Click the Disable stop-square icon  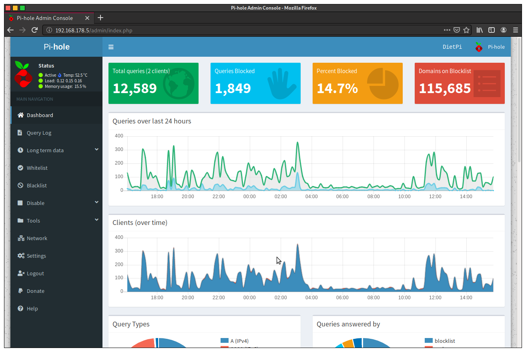20,203
